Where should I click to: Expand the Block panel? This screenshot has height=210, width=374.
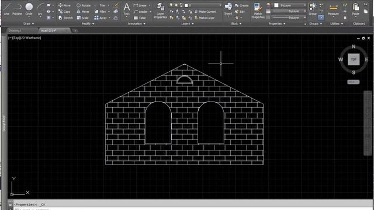(x=236, y=23)
